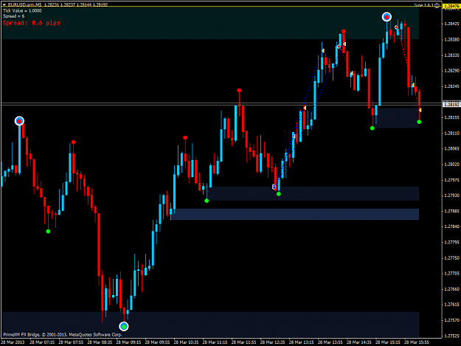The image size is (461, 346).
Task: Click the lynx 1.6.1 expert name
Action: pos(424,5)
